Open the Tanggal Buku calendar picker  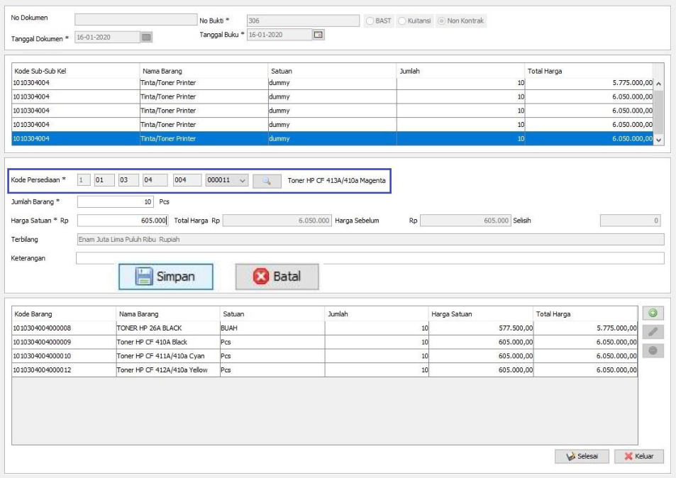[318, 34]
